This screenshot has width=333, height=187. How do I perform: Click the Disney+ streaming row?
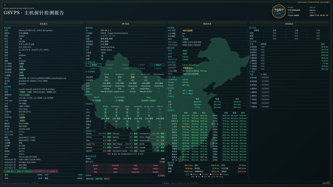pos(125,134)
